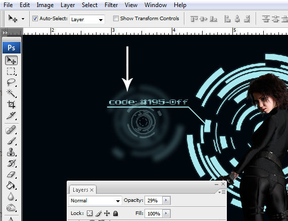
Task: Align left edges of layers
Action: coord(227,19)
